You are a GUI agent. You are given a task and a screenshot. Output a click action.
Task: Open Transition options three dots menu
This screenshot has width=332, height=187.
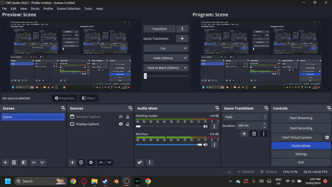point(182,29)
